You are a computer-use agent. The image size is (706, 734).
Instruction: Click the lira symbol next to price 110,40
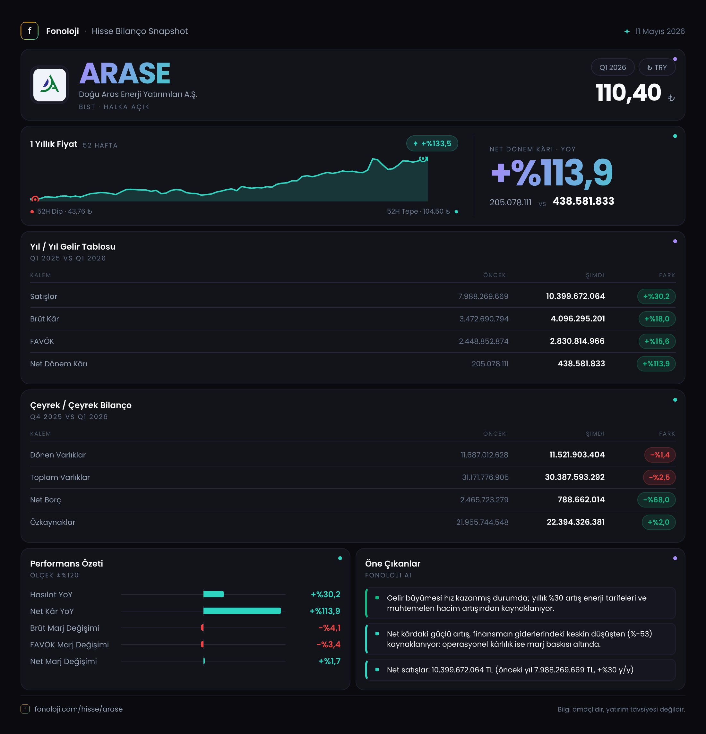tap(671, 98)
